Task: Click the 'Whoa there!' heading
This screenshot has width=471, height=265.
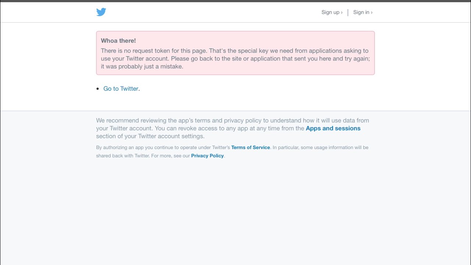Action: pyautogui.click(x=118, y=41)
